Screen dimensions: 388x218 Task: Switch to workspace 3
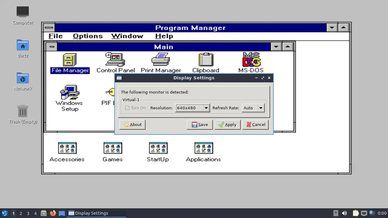(28, 213)
